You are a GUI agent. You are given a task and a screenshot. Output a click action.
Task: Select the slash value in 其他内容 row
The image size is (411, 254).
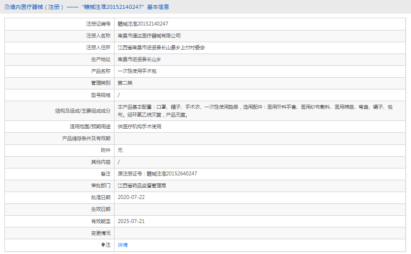pyautogui.click(x=119, y=162)
